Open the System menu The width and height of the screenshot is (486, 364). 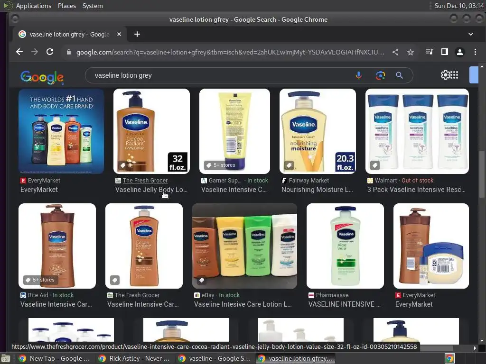click(93, 6)
